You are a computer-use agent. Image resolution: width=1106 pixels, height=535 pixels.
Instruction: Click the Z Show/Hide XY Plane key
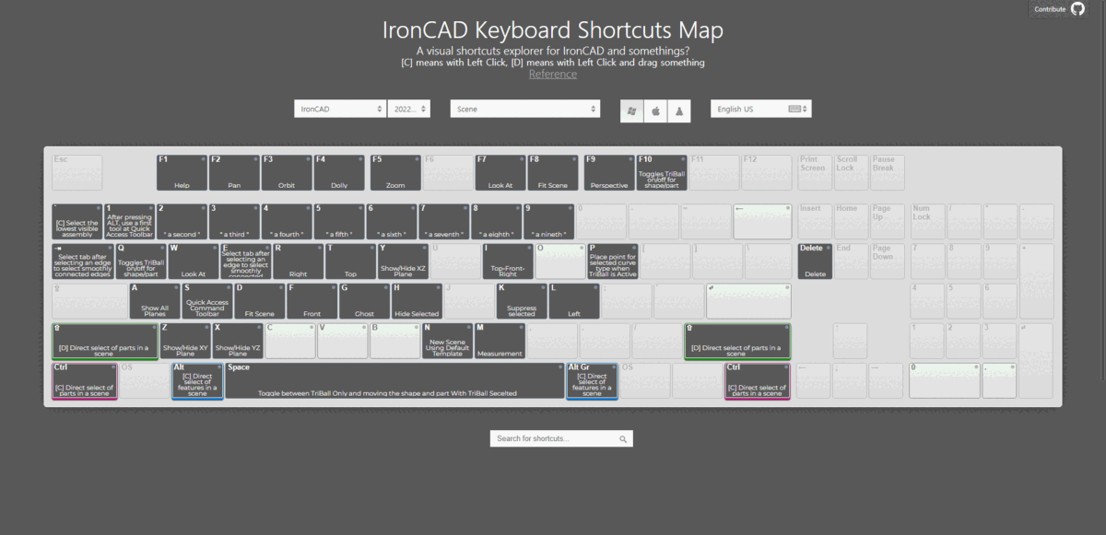pos(184,341)
